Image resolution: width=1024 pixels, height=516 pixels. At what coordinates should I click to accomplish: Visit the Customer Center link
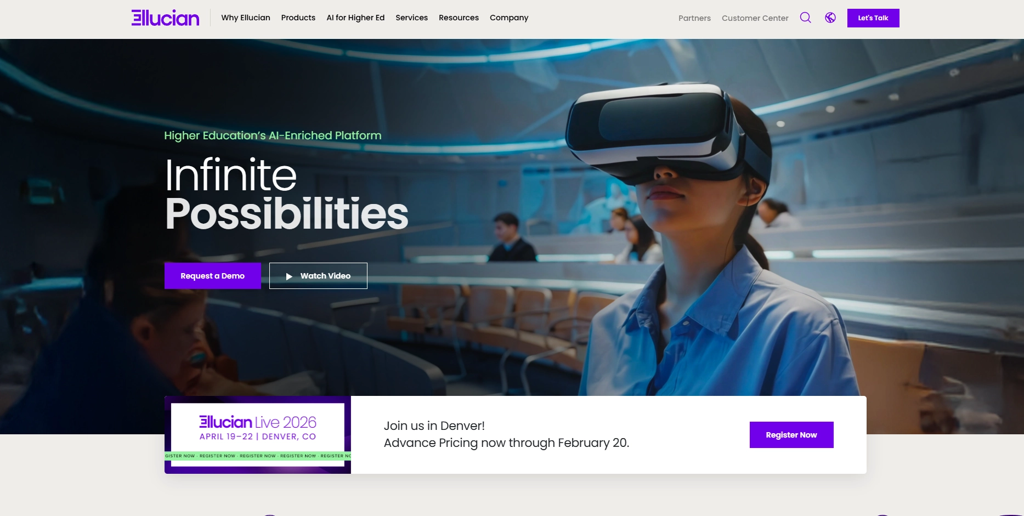tap(755, 18)
